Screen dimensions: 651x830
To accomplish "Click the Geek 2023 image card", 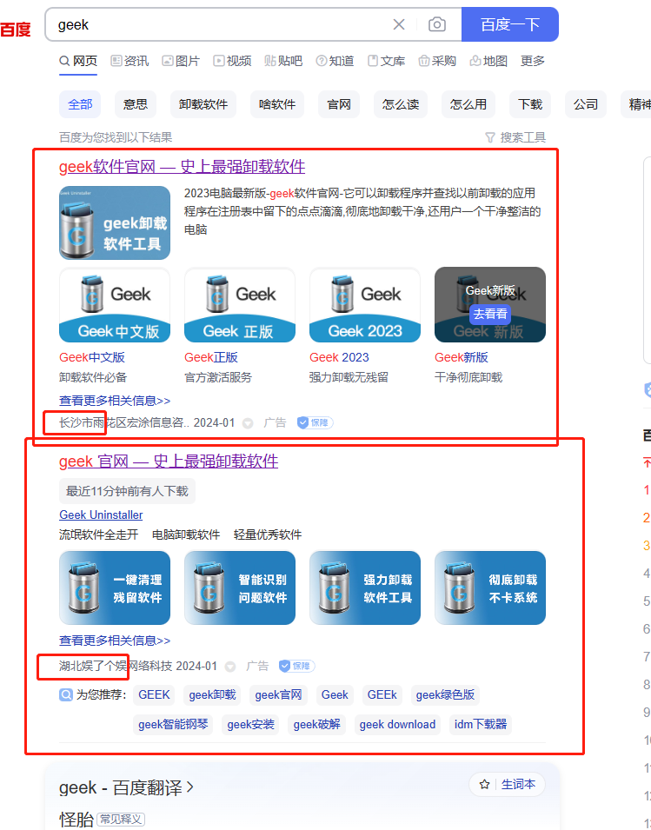I will coord(365,305).
